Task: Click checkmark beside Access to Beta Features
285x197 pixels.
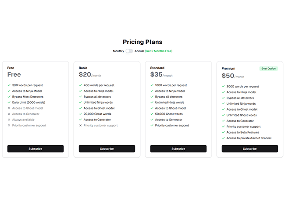Action: tap(224, 132)
